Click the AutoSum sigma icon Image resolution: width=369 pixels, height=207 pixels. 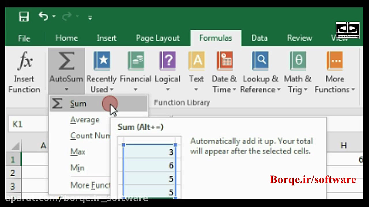point(66,61)
